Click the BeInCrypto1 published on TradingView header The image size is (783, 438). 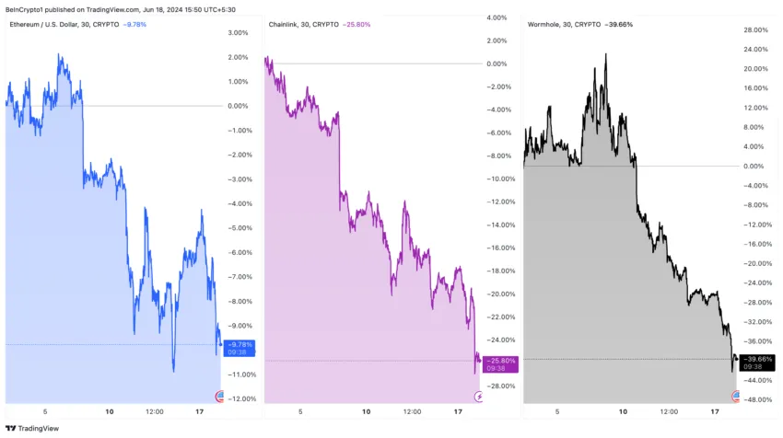tap(121, 9)
